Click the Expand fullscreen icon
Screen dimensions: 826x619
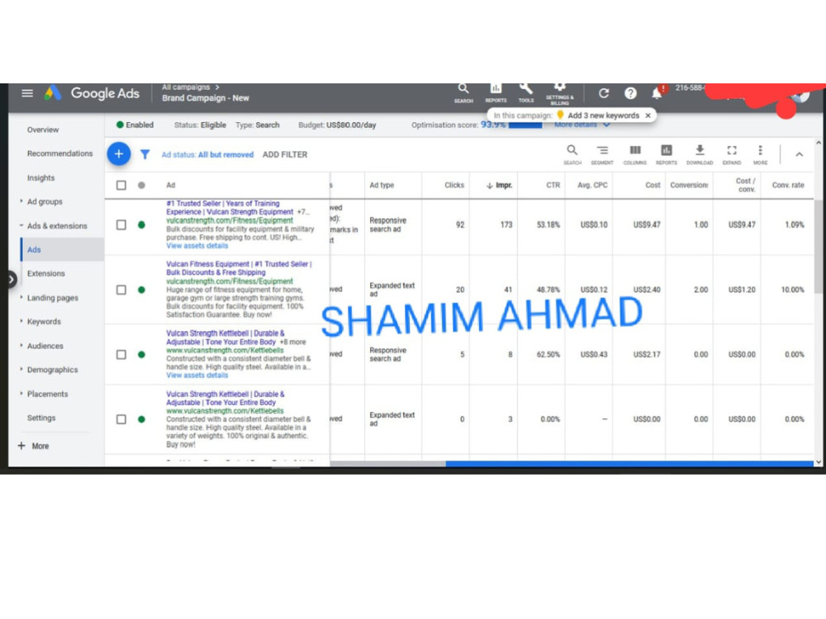point(732,154)
